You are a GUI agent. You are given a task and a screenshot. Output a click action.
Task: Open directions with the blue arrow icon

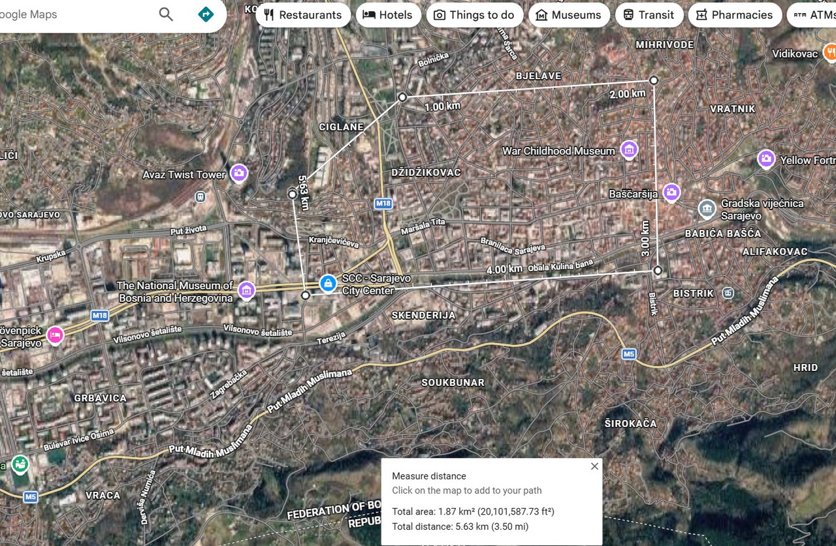[x=206, y=14]
